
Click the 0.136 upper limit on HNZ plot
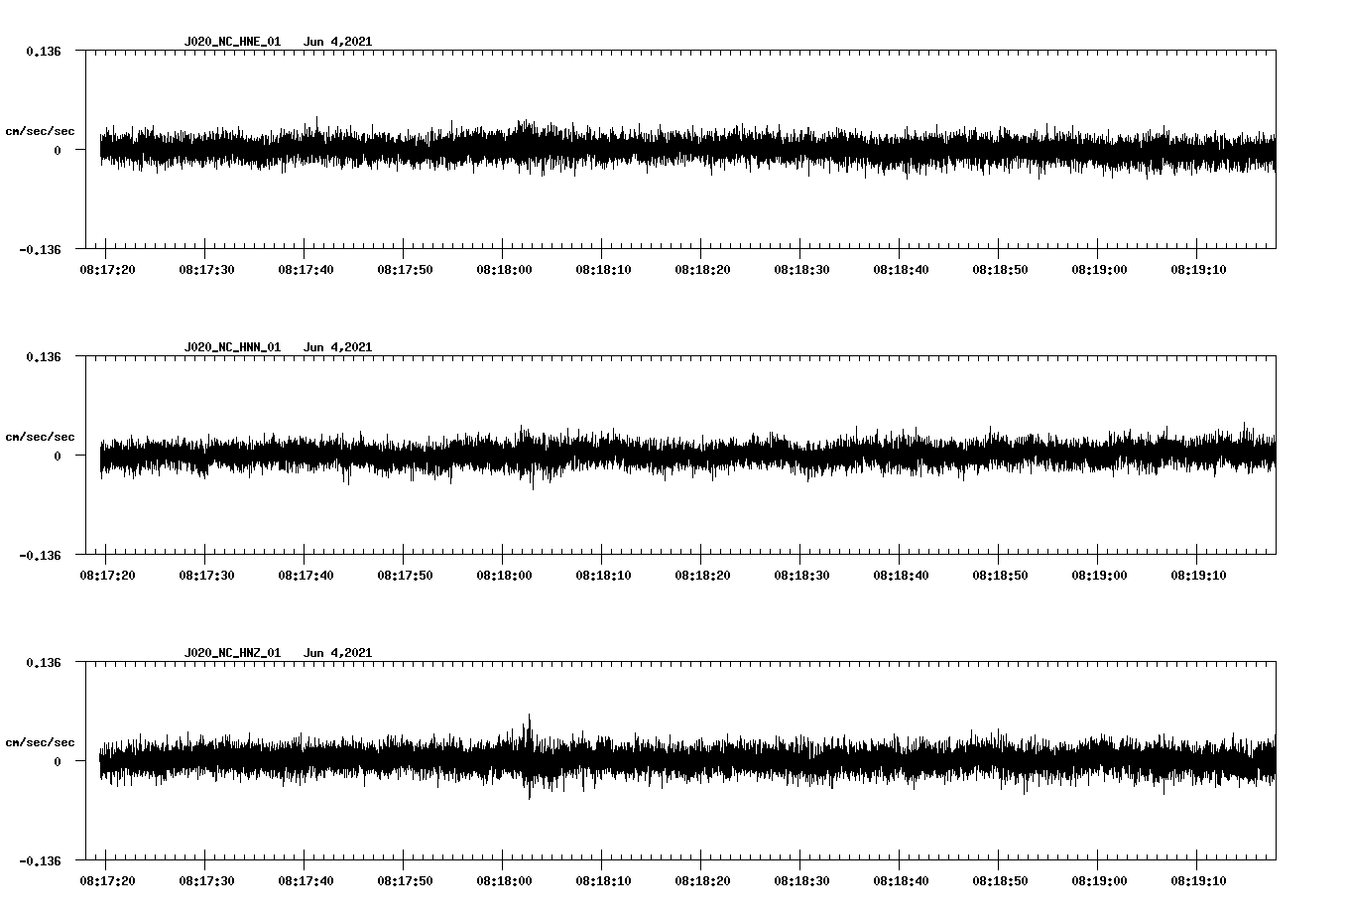pos(43,662)
